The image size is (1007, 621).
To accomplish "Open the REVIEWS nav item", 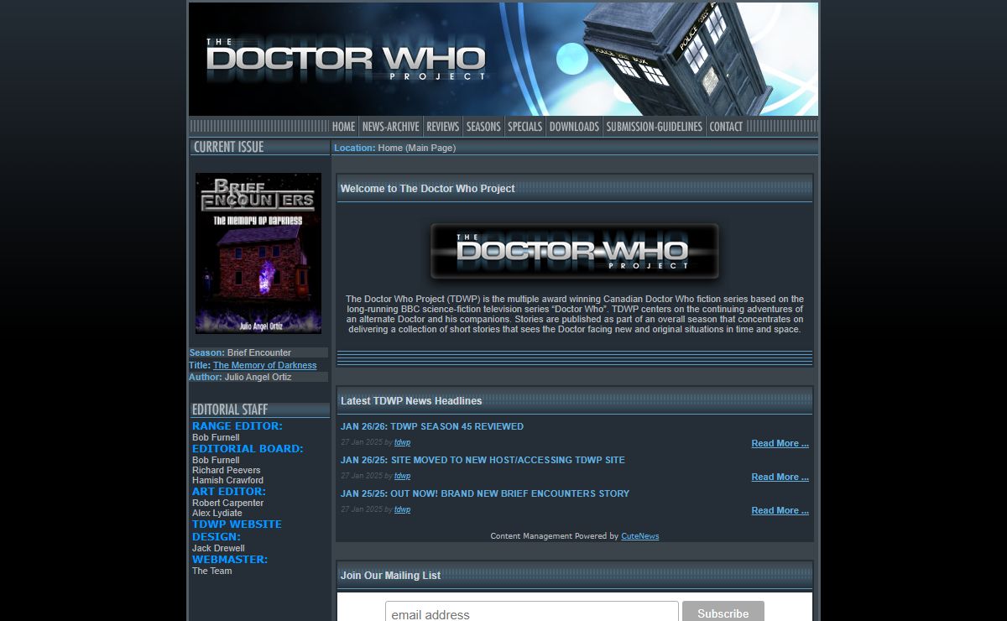I will pyautogui.click(x=442, y=127).
